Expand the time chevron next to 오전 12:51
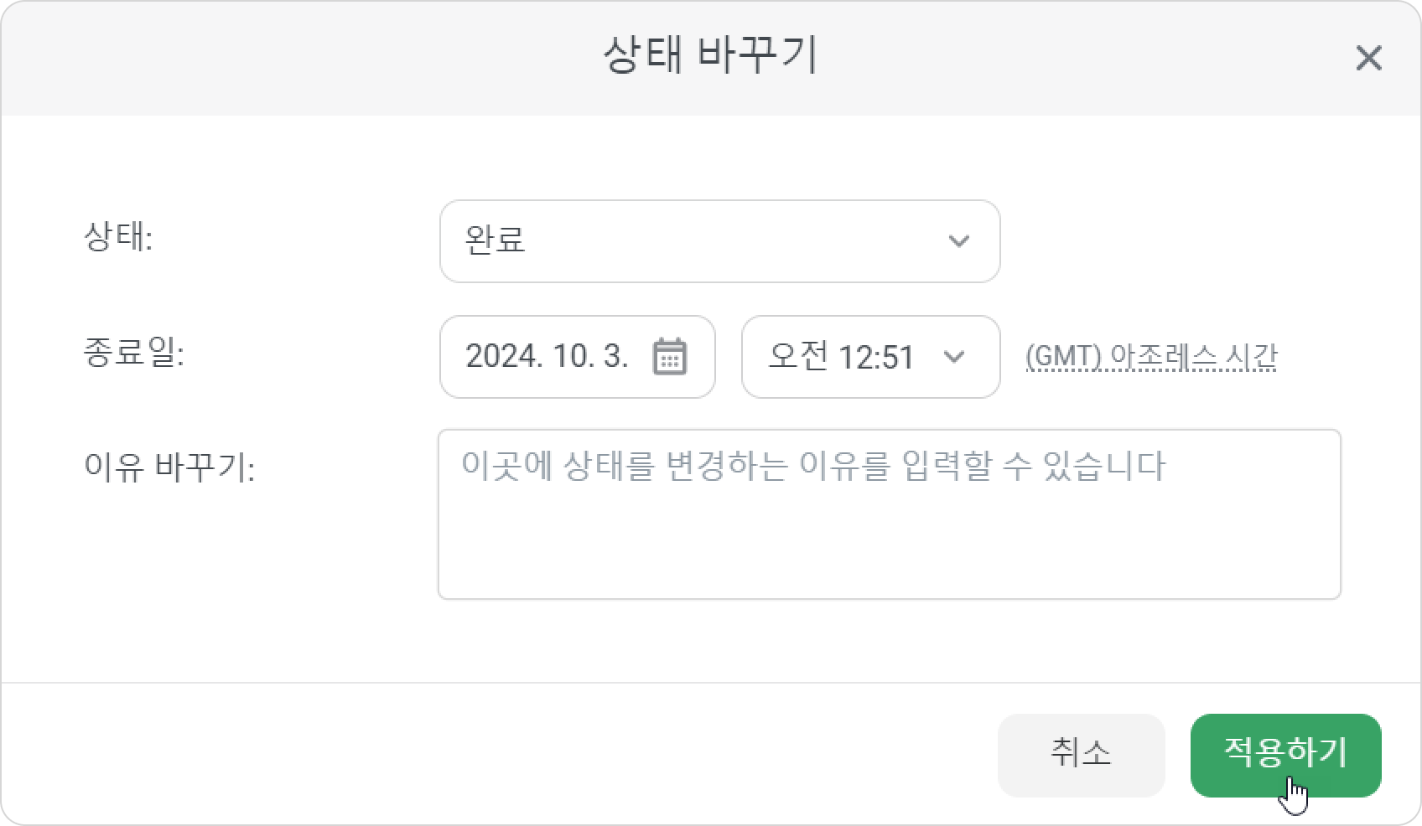This screenshot has height=826, width=1422. [x=954, y=357]
